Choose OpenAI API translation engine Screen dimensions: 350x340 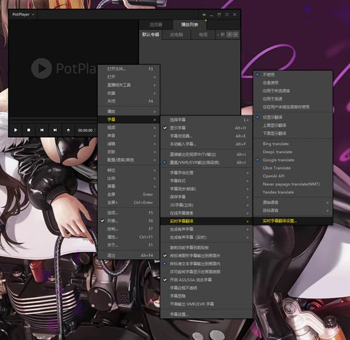click(x=293, y=176)
